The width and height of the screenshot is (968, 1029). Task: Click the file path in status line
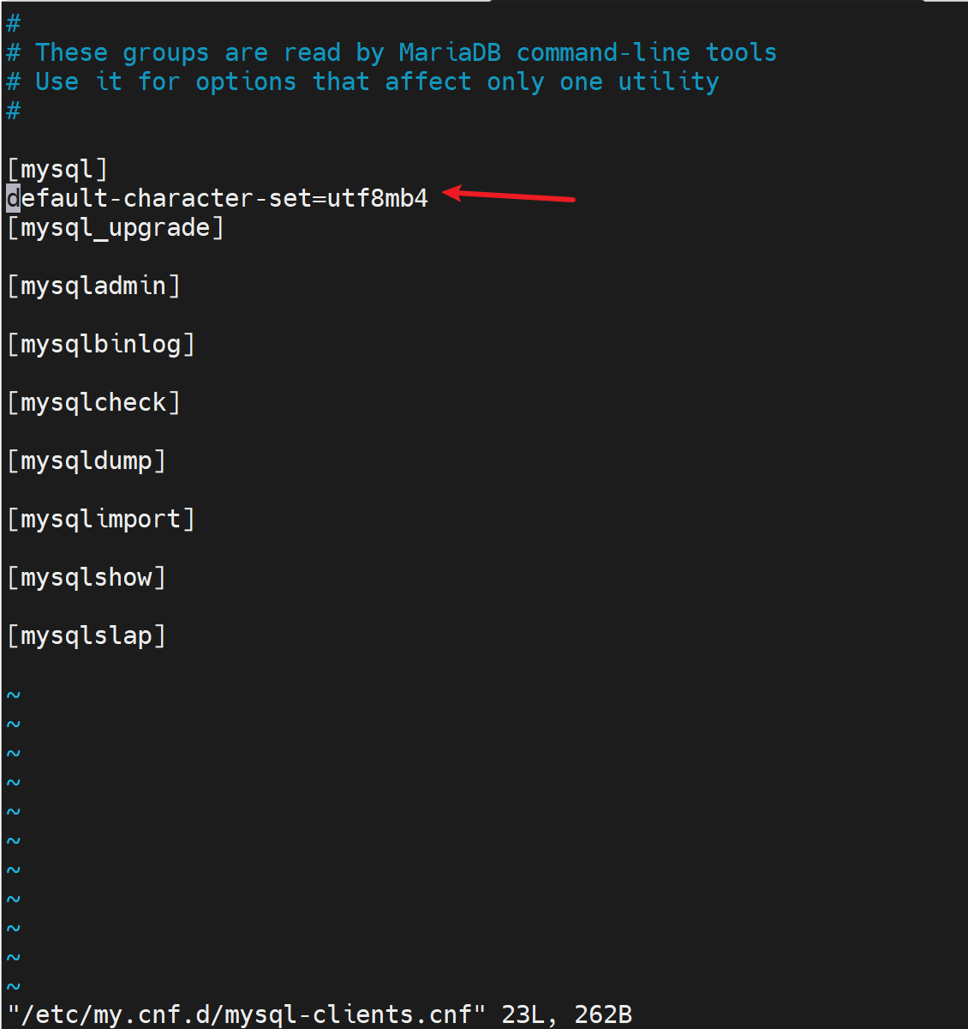(247, 1014)
